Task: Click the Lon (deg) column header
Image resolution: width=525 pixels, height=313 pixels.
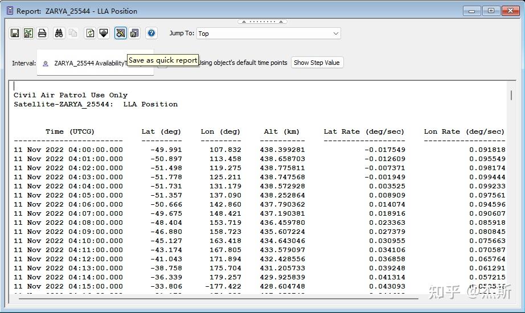Action: [x=220, y=131]
